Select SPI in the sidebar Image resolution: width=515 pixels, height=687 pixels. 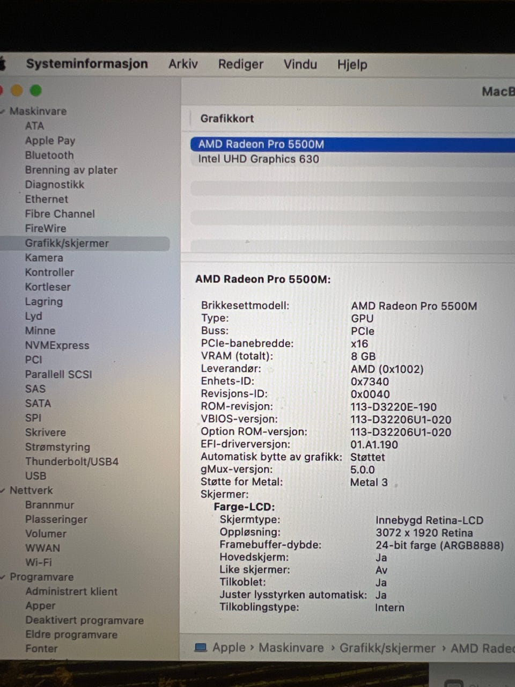[x=33, y=418]
